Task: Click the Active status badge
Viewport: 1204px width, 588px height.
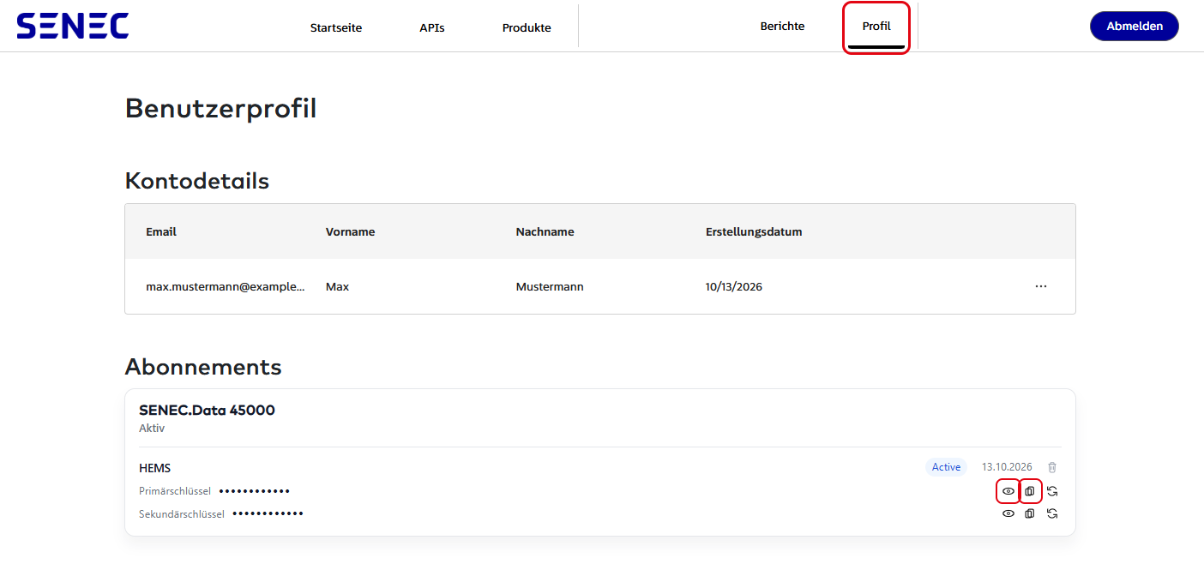Action: [x=946, y=467]
